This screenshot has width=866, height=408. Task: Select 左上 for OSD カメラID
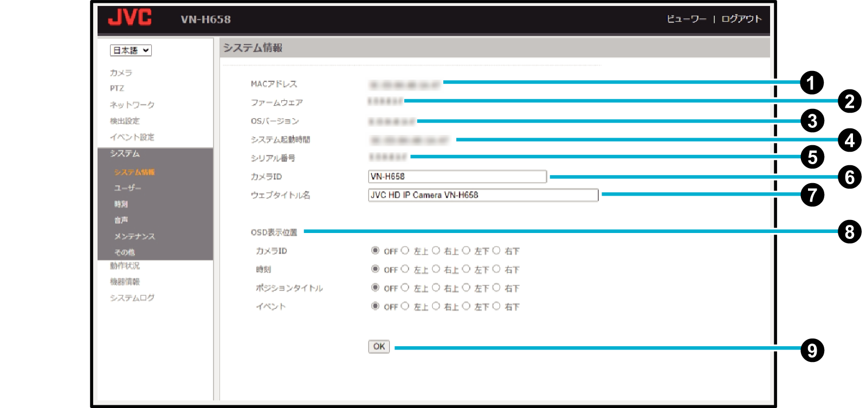pos(405,250)
